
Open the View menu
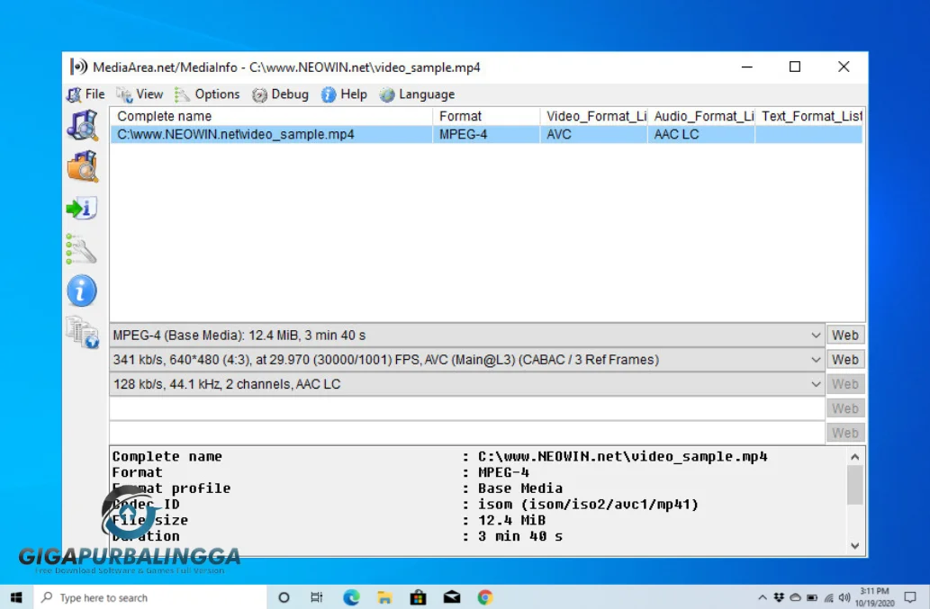pos(140,94)
